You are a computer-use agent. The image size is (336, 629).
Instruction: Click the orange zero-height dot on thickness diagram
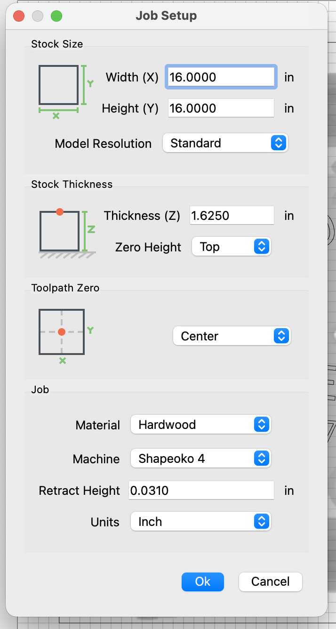pos(60,212)
